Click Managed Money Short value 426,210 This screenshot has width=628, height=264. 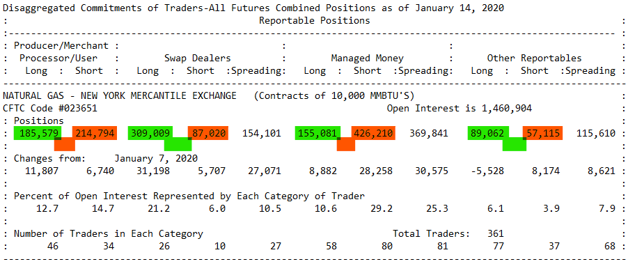[373, 133]
